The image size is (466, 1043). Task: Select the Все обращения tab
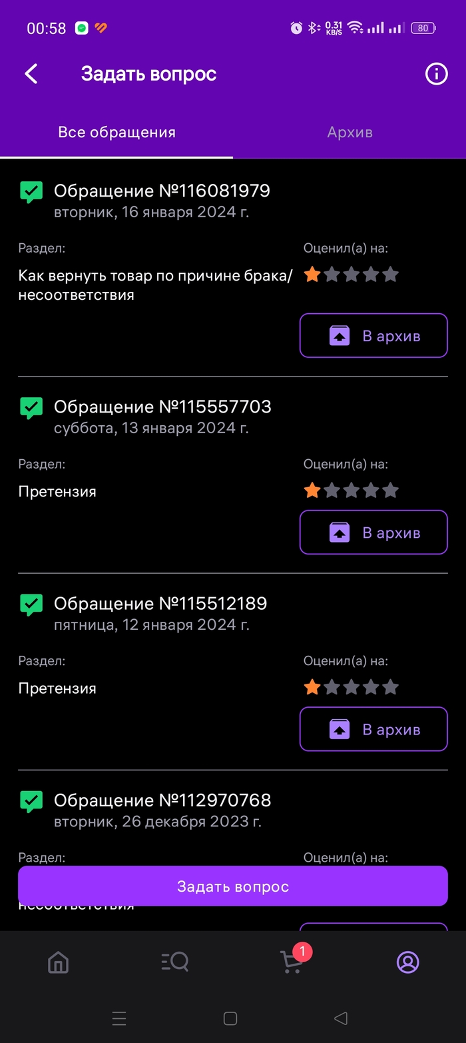(116, 132)
